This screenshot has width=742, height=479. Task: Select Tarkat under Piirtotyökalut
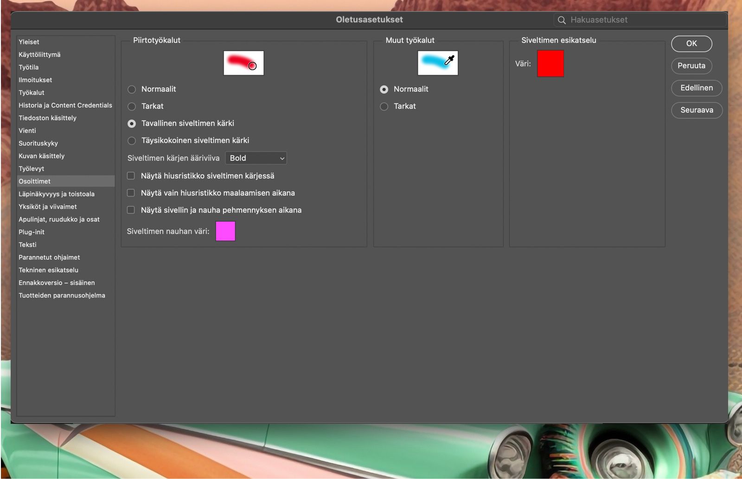click(132, 107)
